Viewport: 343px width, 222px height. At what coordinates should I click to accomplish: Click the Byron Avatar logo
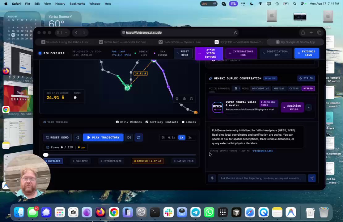coord(218,107)
